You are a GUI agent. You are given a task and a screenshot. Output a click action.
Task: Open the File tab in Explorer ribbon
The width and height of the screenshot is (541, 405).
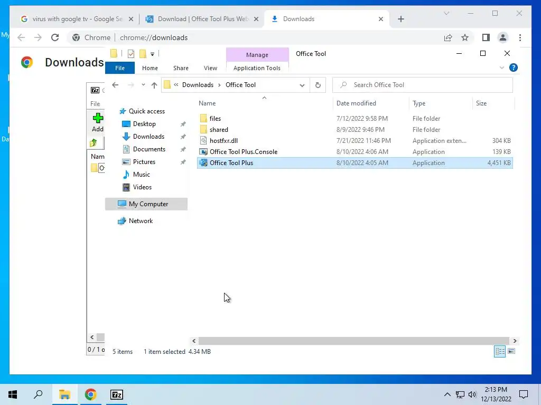point(120,68)
